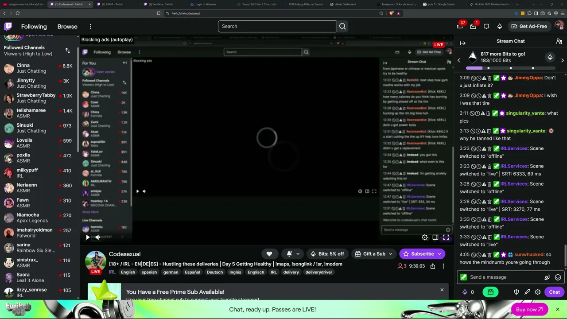Open the Bits cheer icon in message box

pos(548,277)
